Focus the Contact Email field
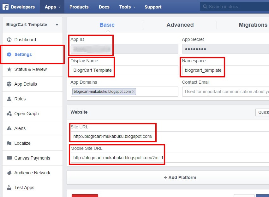The width and height of the screenshot is (269, 197). 226,92
